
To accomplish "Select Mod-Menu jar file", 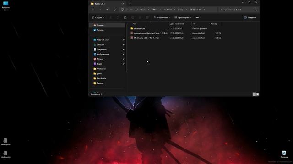I will [x=176, y=38].
